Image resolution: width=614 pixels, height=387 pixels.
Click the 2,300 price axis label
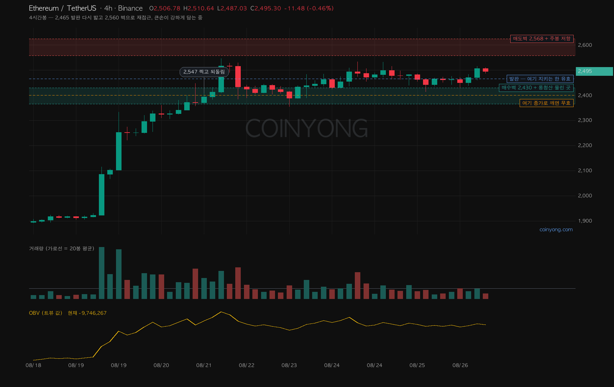[x=585, y=120]
